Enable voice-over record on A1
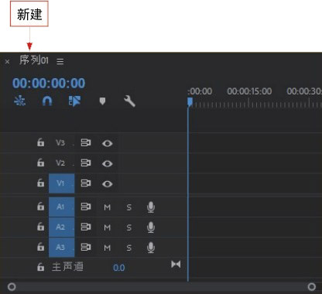Viewport: 322px width, 294px height. (x=151, y=207)
